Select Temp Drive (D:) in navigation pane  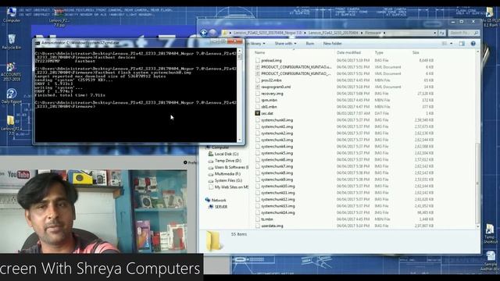click(225, 161)
